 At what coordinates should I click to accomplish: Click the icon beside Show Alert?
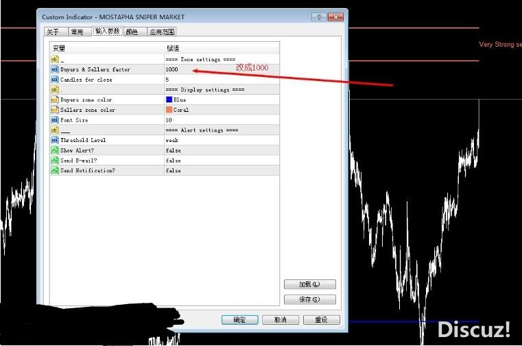(x=55, y=150)
